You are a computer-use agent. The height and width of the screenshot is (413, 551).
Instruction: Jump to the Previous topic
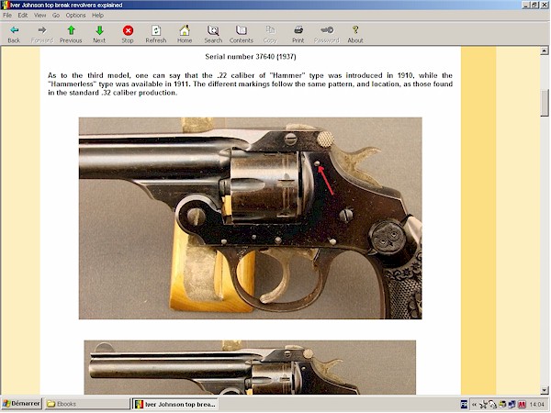tap(71, 34)
